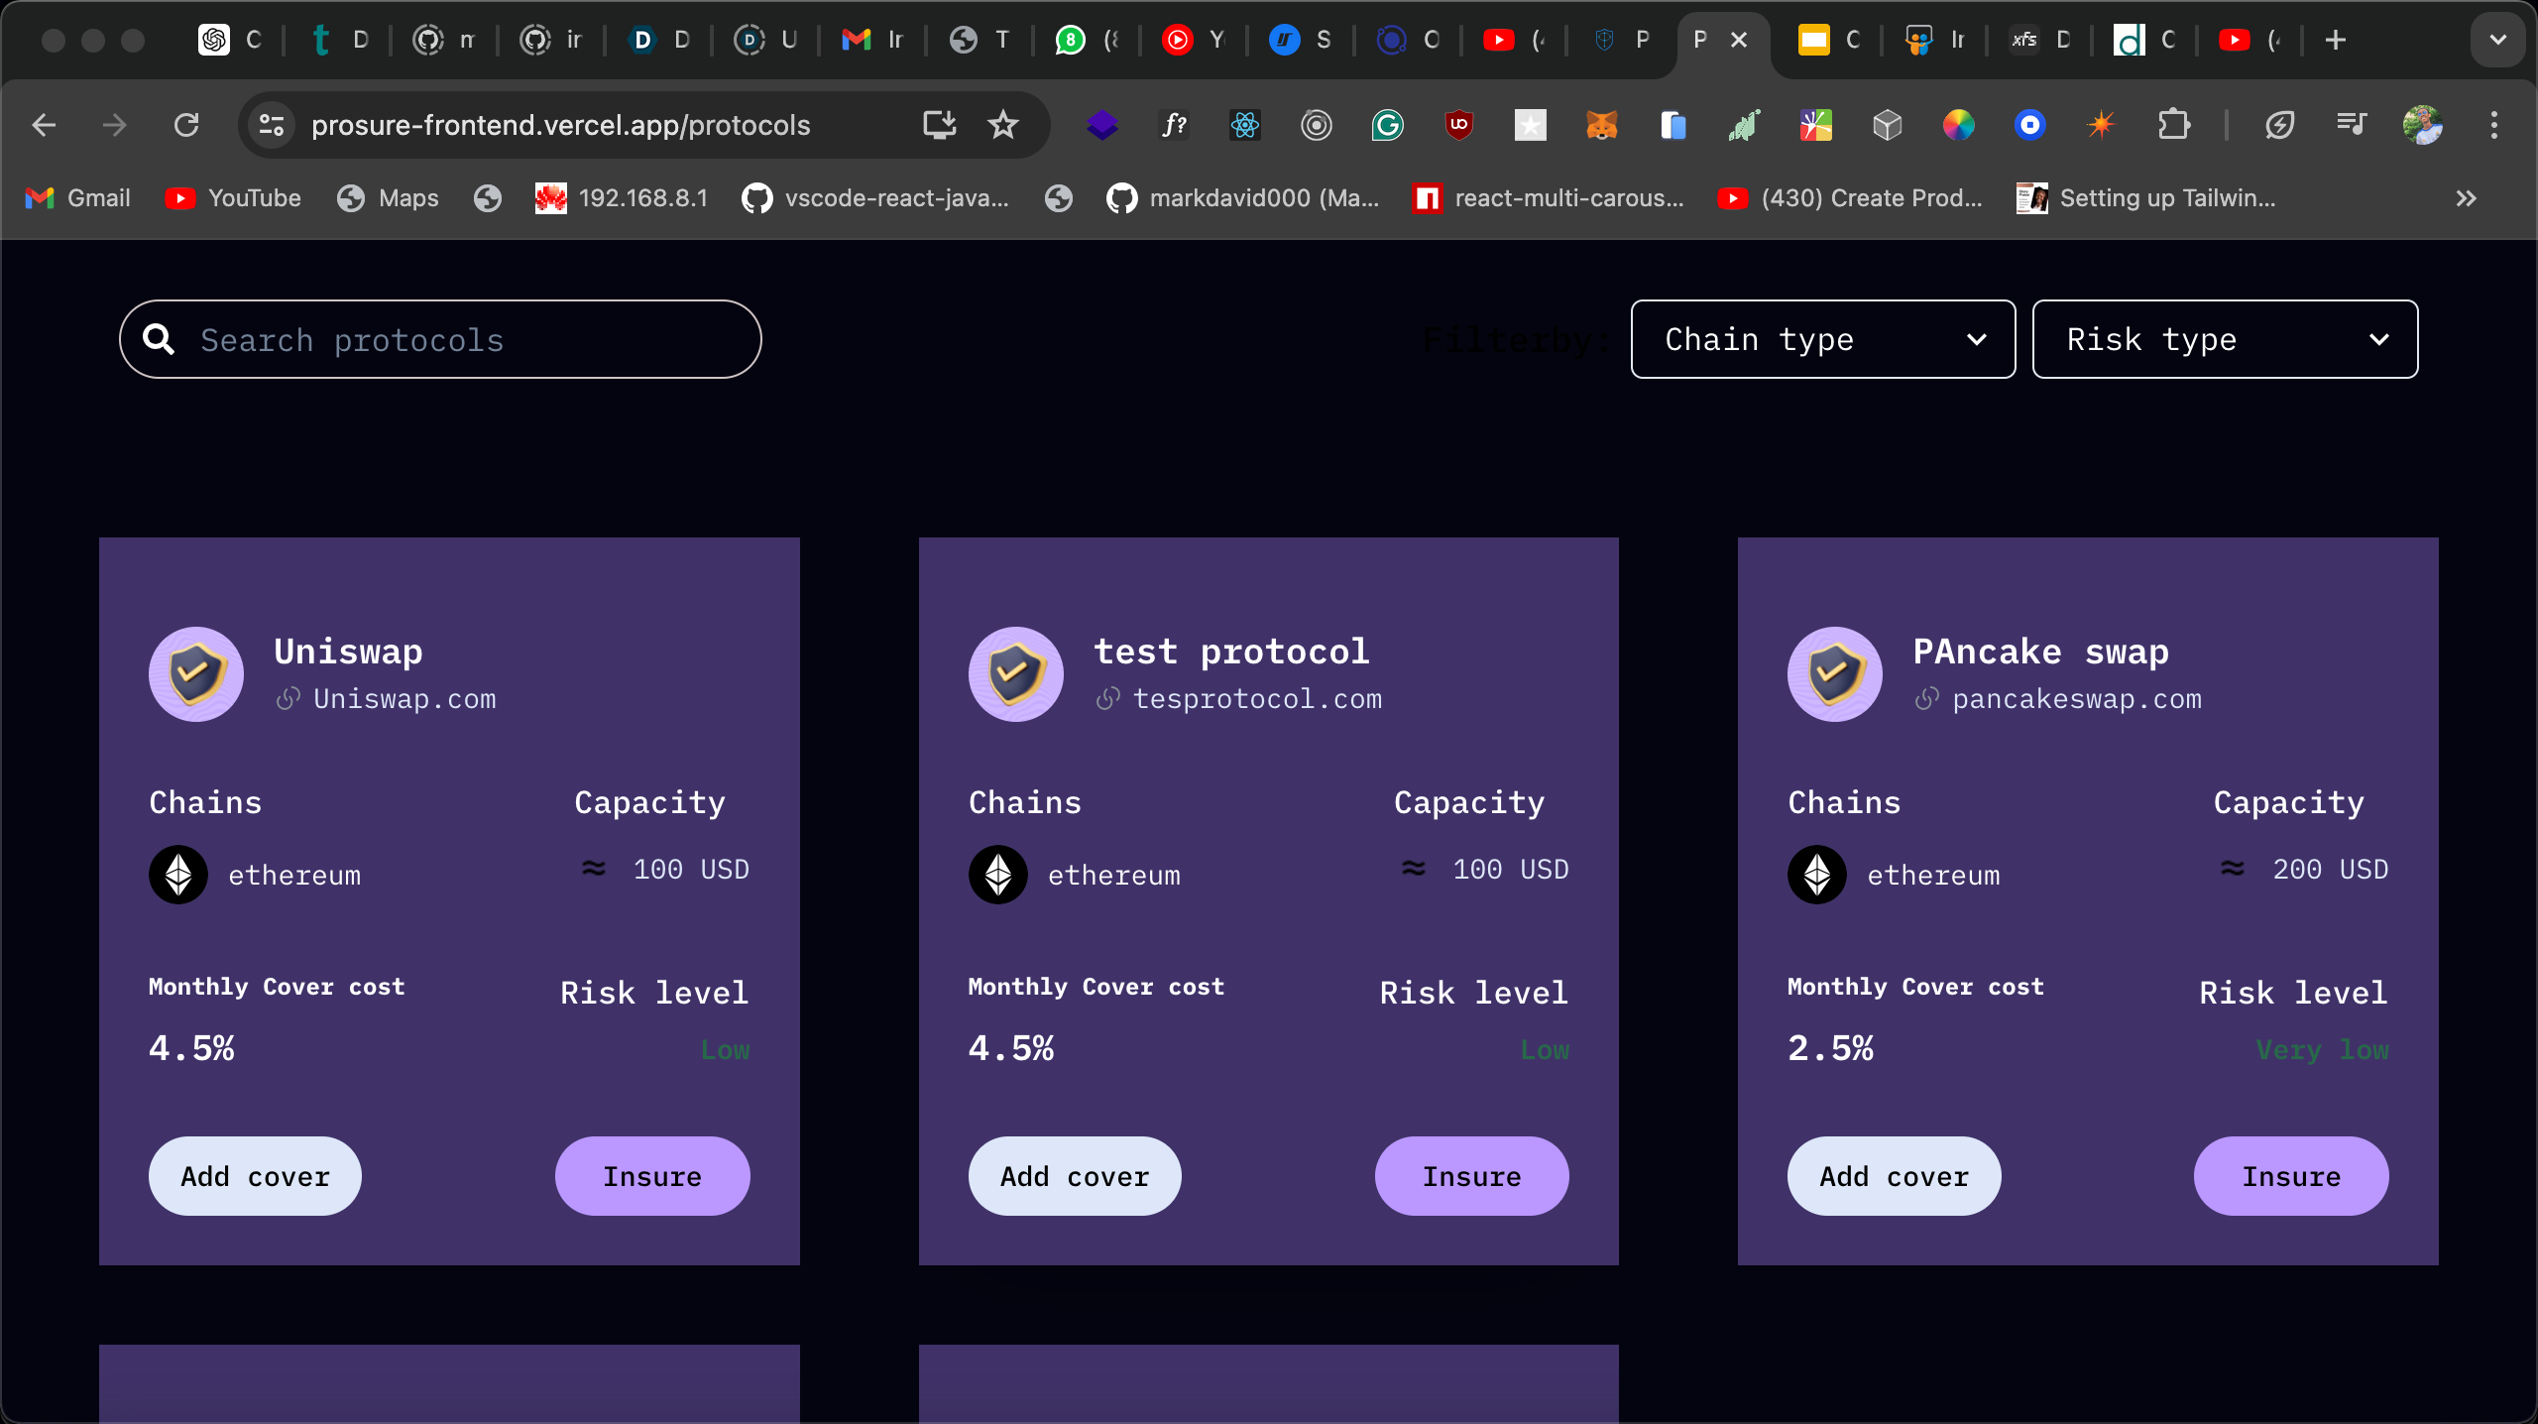Screen dimensions: 2538x1424
Task: Click Add cover on the Uniswap card
Action: 255,1176
